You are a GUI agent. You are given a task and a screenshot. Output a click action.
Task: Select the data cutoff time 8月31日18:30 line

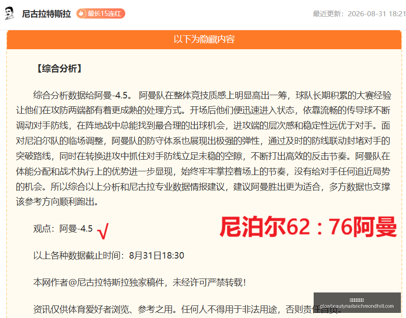(109, 256)
